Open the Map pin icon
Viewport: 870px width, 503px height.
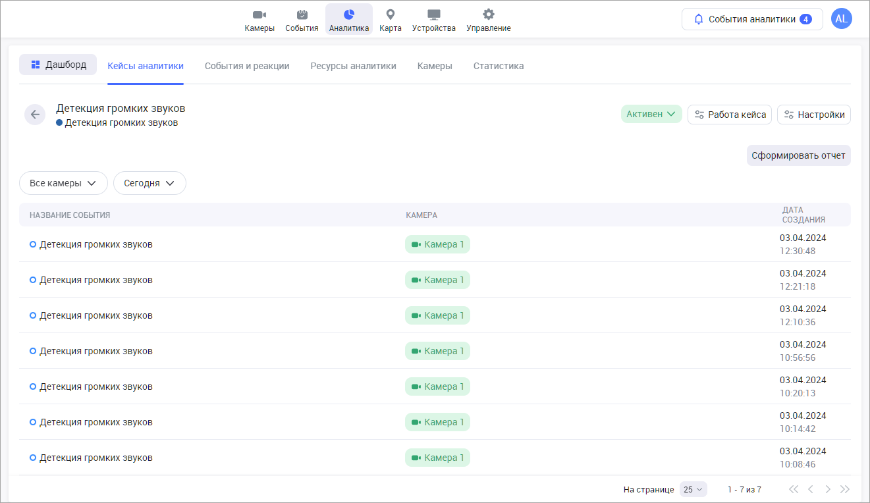point(390,14)
